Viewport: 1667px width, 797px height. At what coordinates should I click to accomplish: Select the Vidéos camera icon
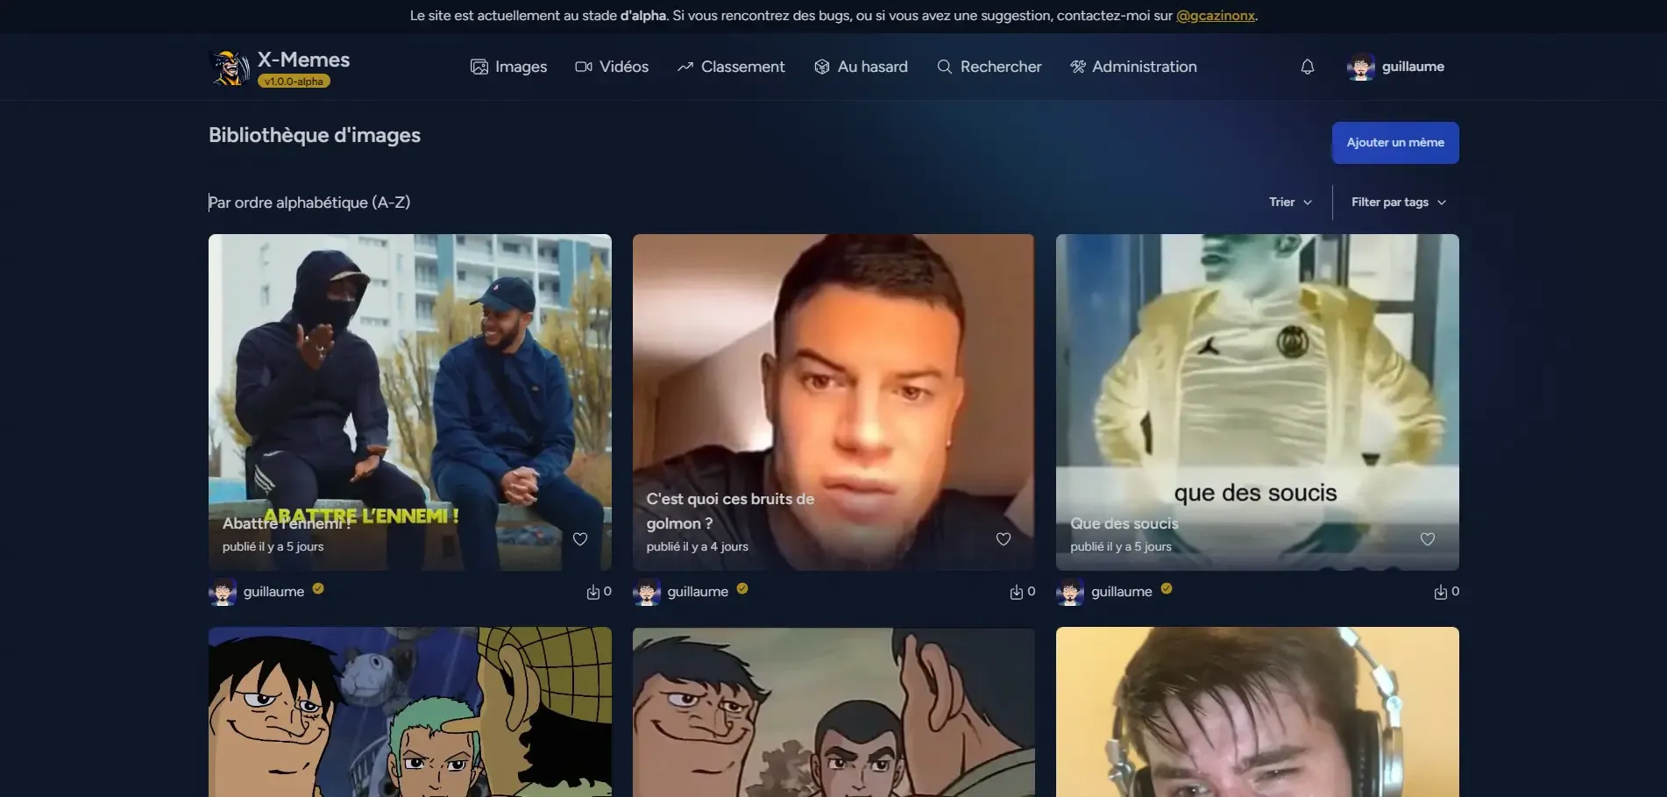583,66
